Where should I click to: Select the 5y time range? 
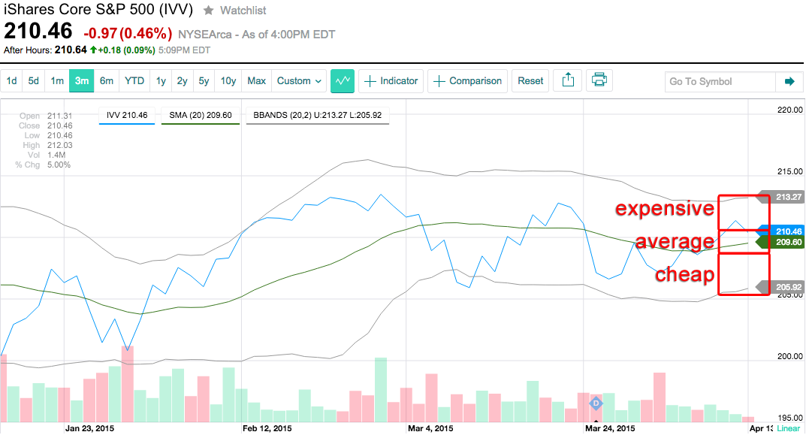[x=204, y=80]
